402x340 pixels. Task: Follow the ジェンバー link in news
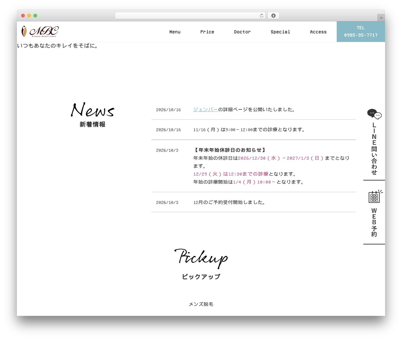205,109
